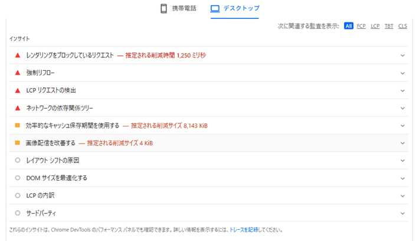Filter audits by TBT

(x=389, y=26)
